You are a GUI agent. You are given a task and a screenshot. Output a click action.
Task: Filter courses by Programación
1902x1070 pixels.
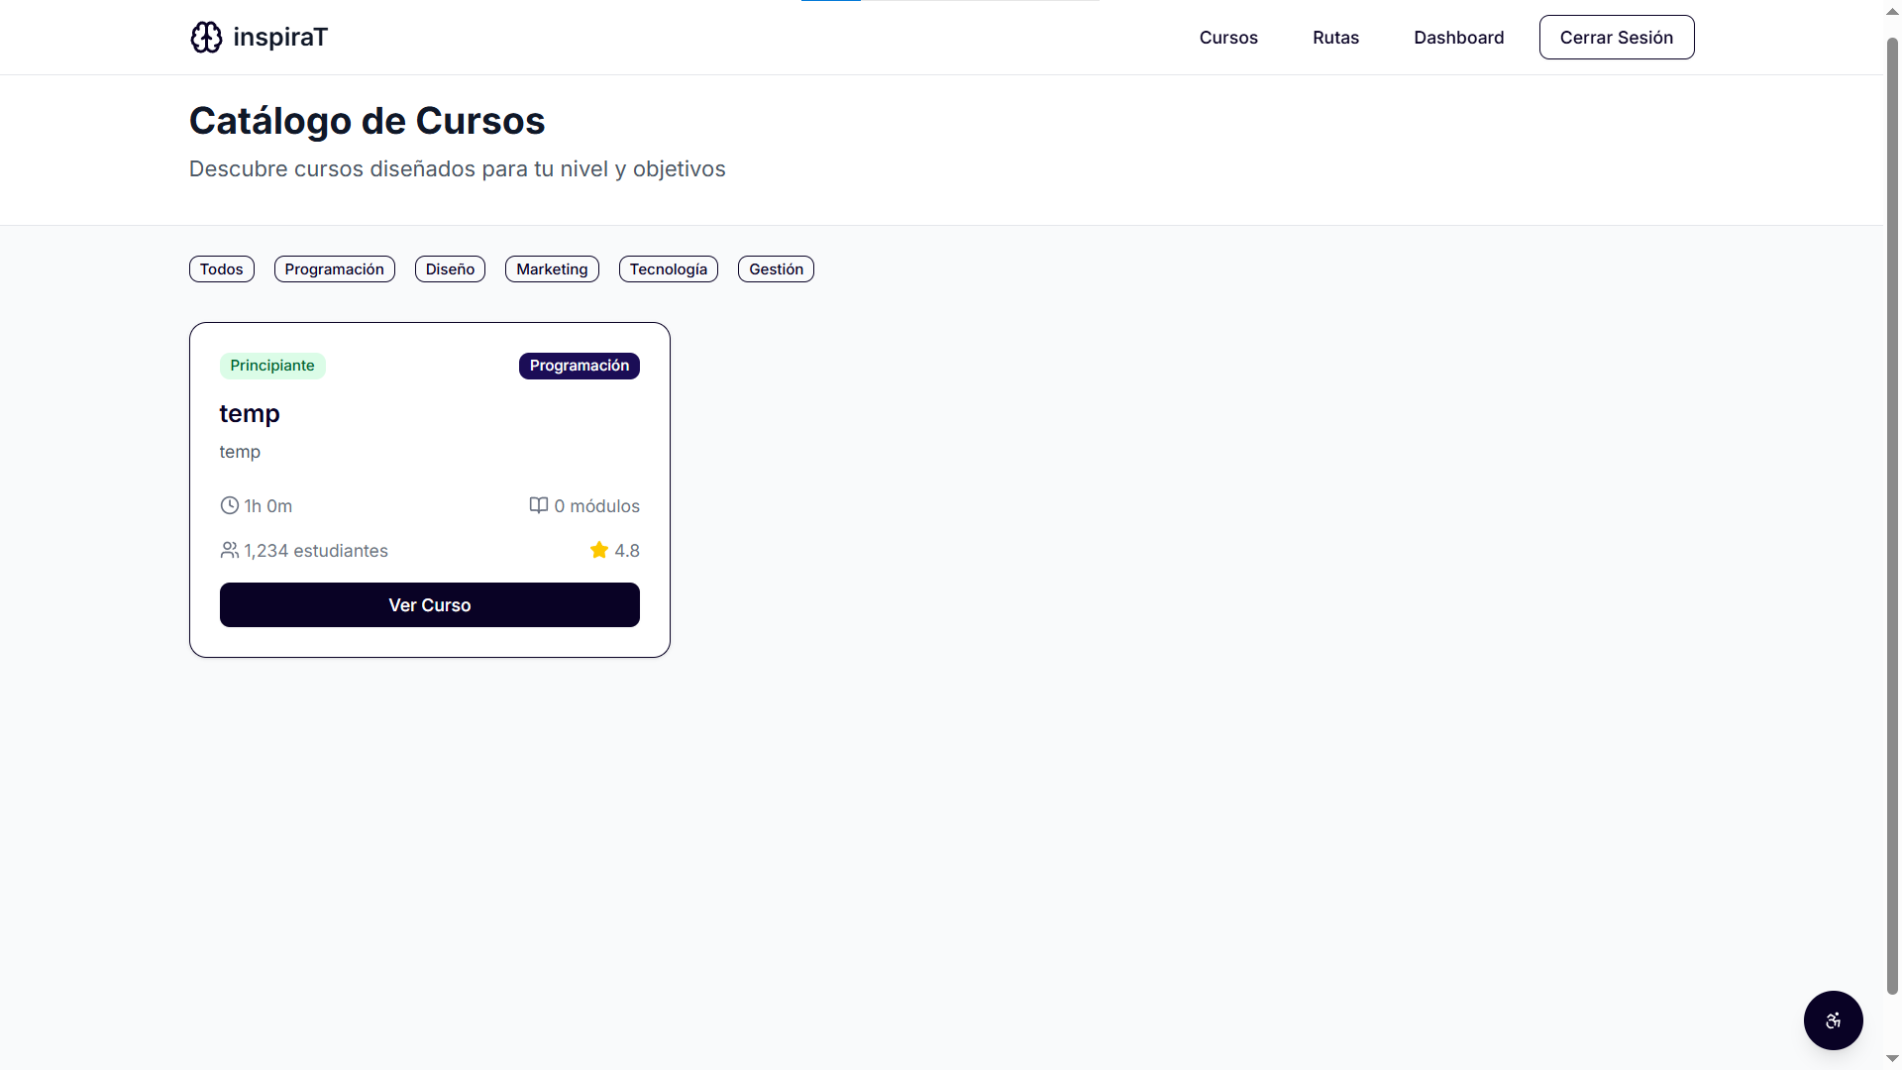tap(334, 269)
